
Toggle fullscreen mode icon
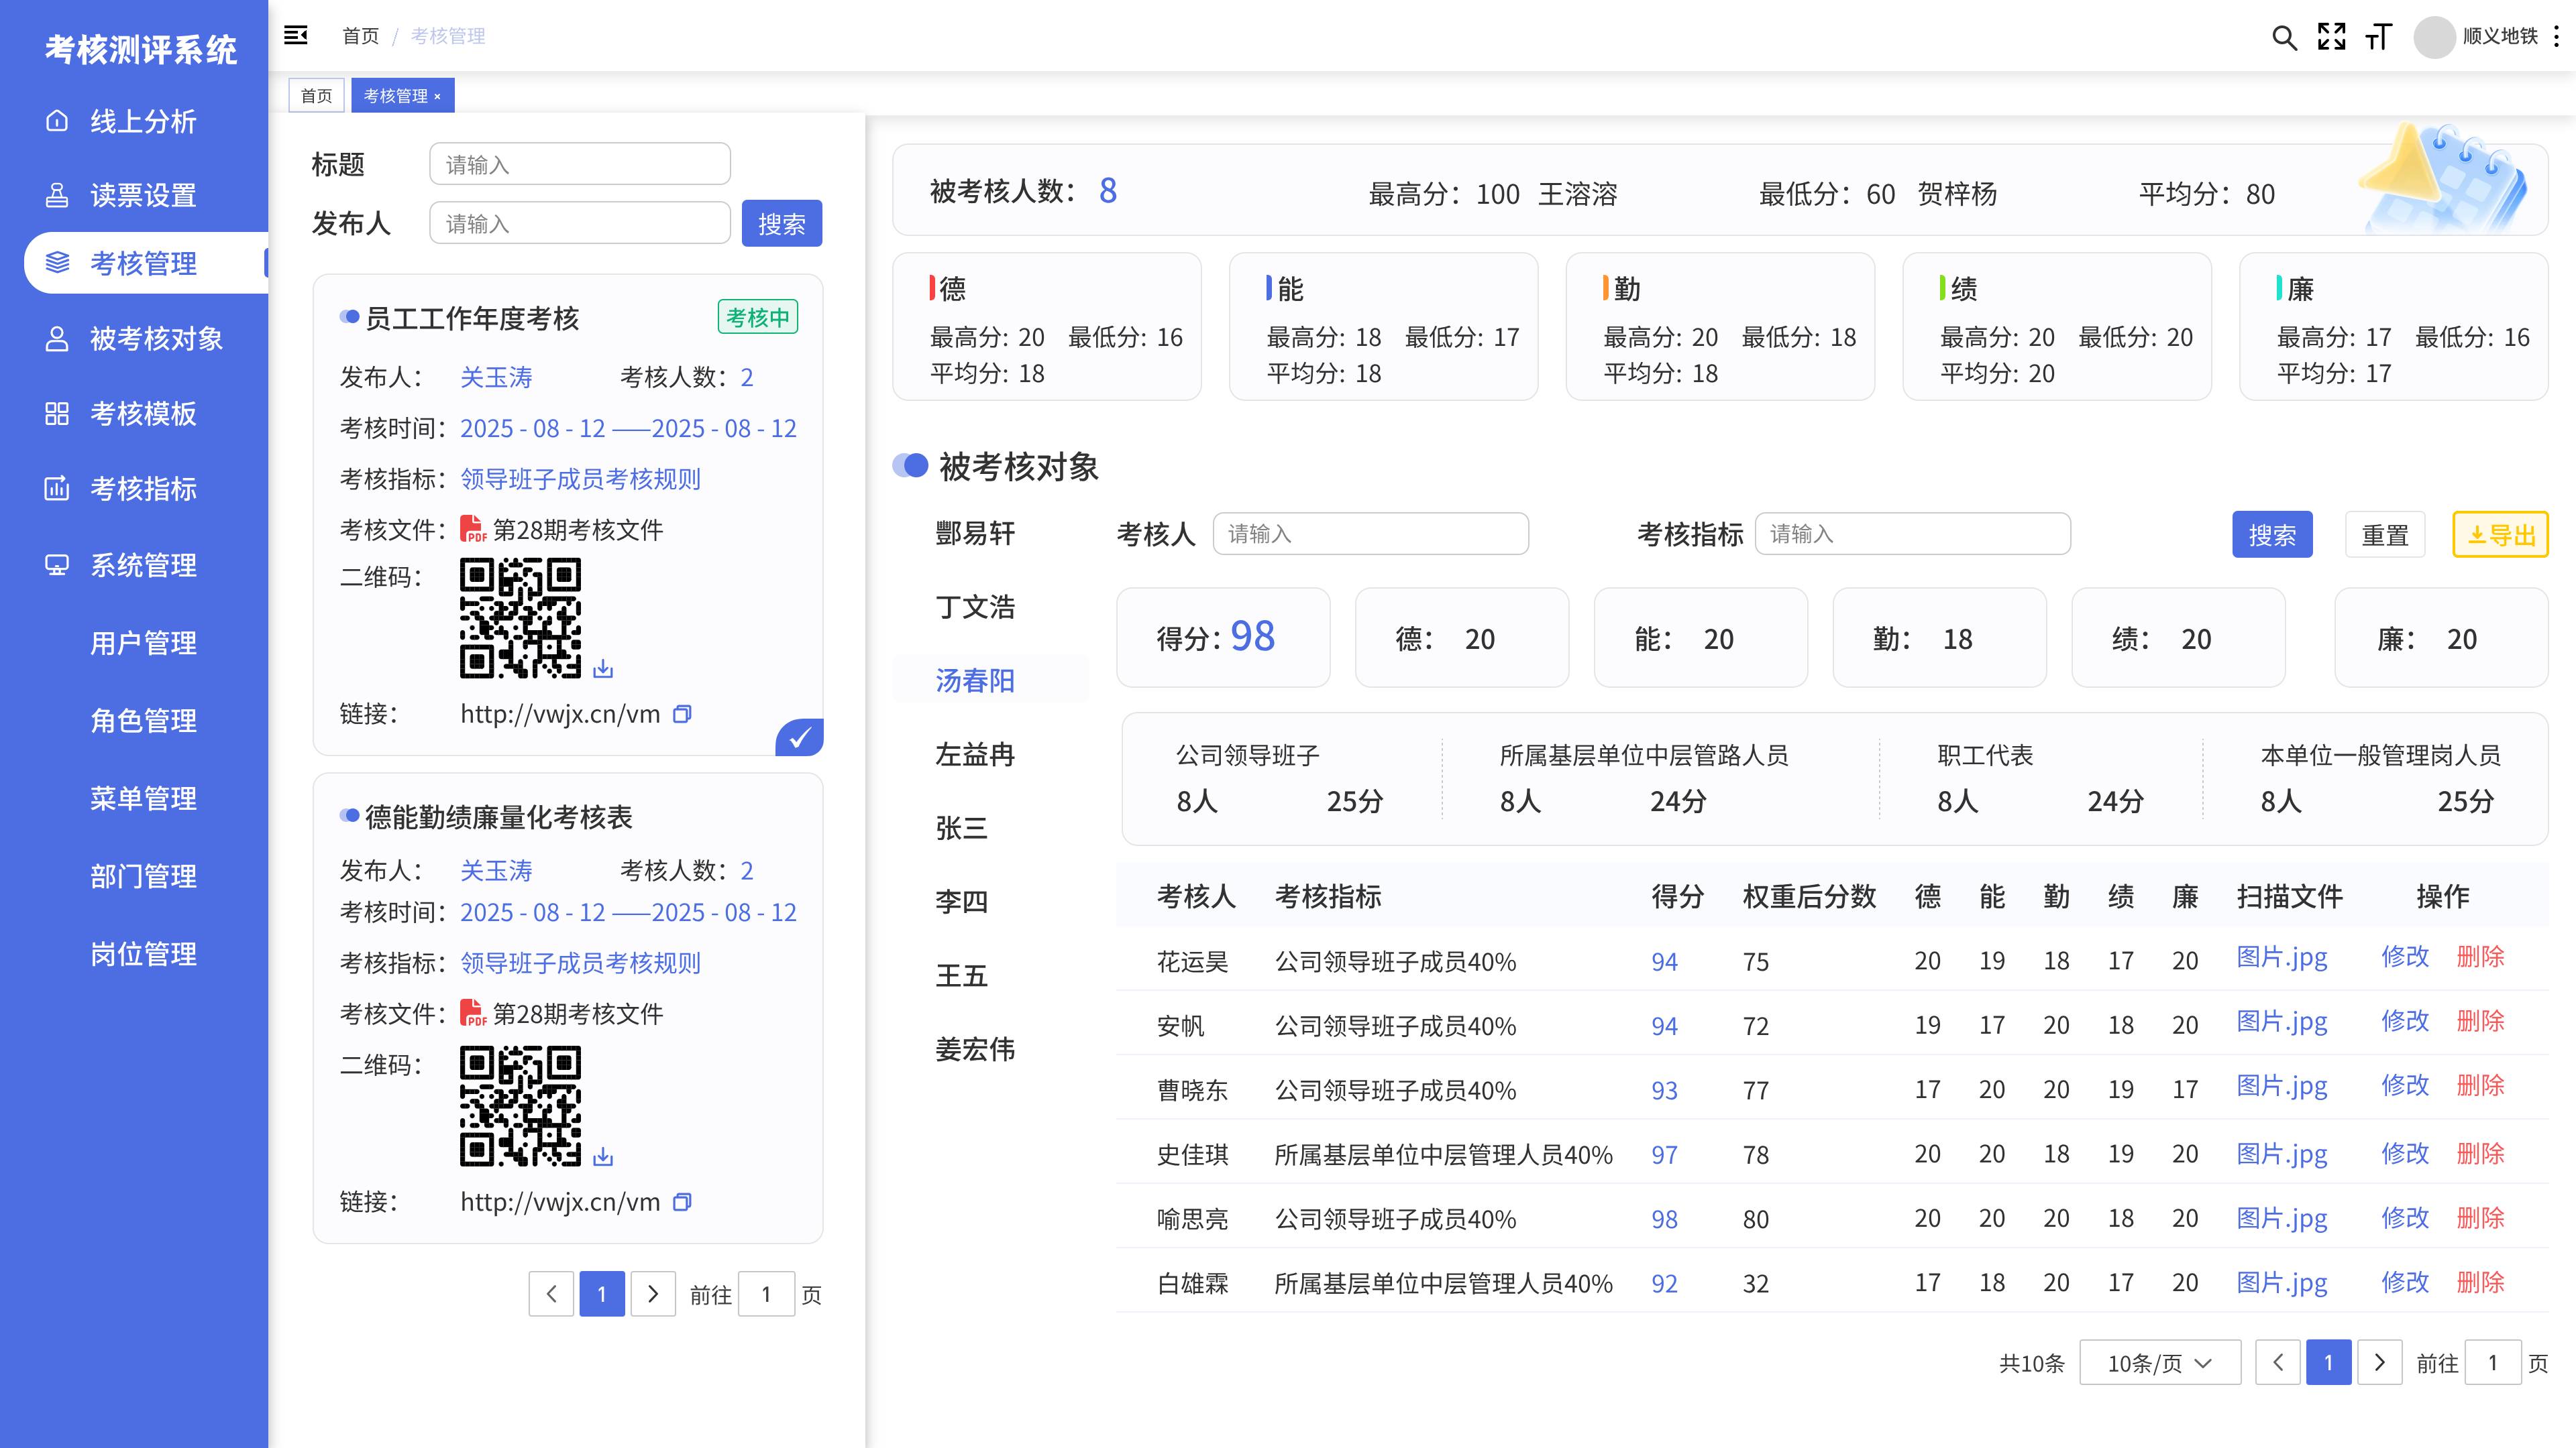point(2331,37)
